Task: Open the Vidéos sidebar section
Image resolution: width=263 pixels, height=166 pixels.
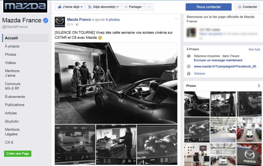Action: (x=10, y=63)
